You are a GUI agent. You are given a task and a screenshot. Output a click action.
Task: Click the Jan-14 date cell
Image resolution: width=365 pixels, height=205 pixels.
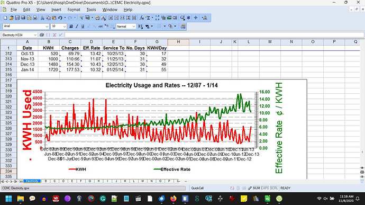[x=27, y=69]
